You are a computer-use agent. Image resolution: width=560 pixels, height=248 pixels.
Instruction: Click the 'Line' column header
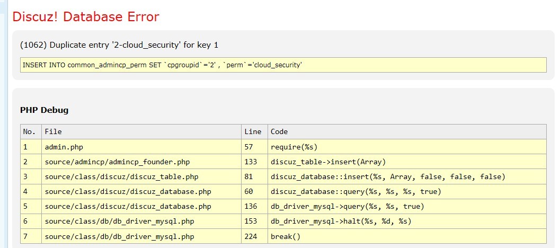pos(254,131)
